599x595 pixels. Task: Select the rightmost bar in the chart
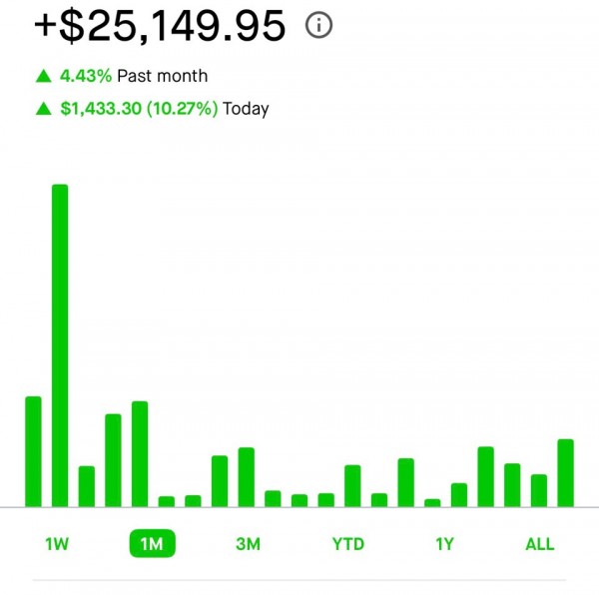click(x=566, y=472)
